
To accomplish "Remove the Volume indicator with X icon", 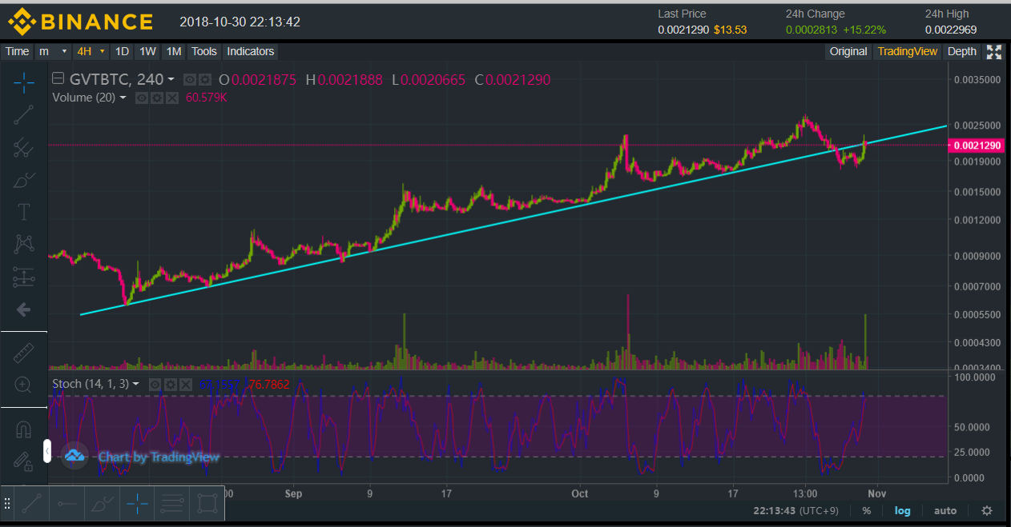I will (x=171, y=98).
